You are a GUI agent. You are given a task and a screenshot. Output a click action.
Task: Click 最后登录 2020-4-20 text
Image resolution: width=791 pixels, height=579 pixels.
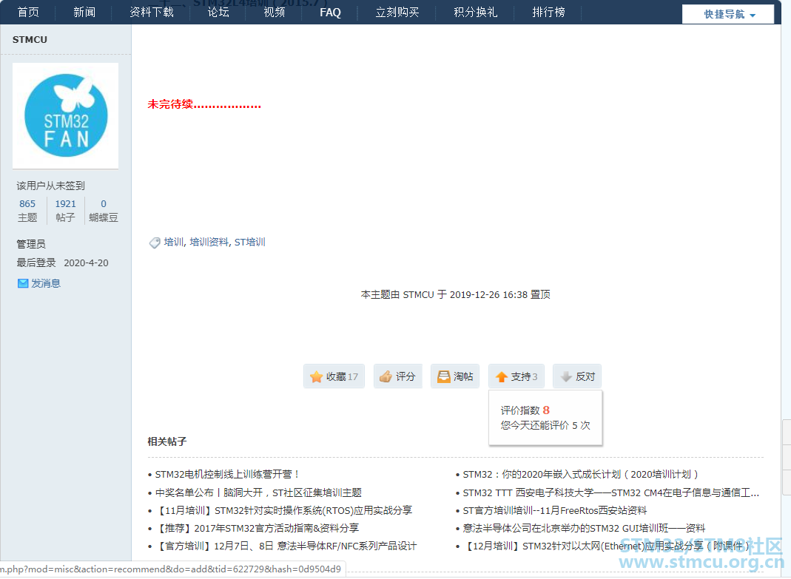[62, 263]
